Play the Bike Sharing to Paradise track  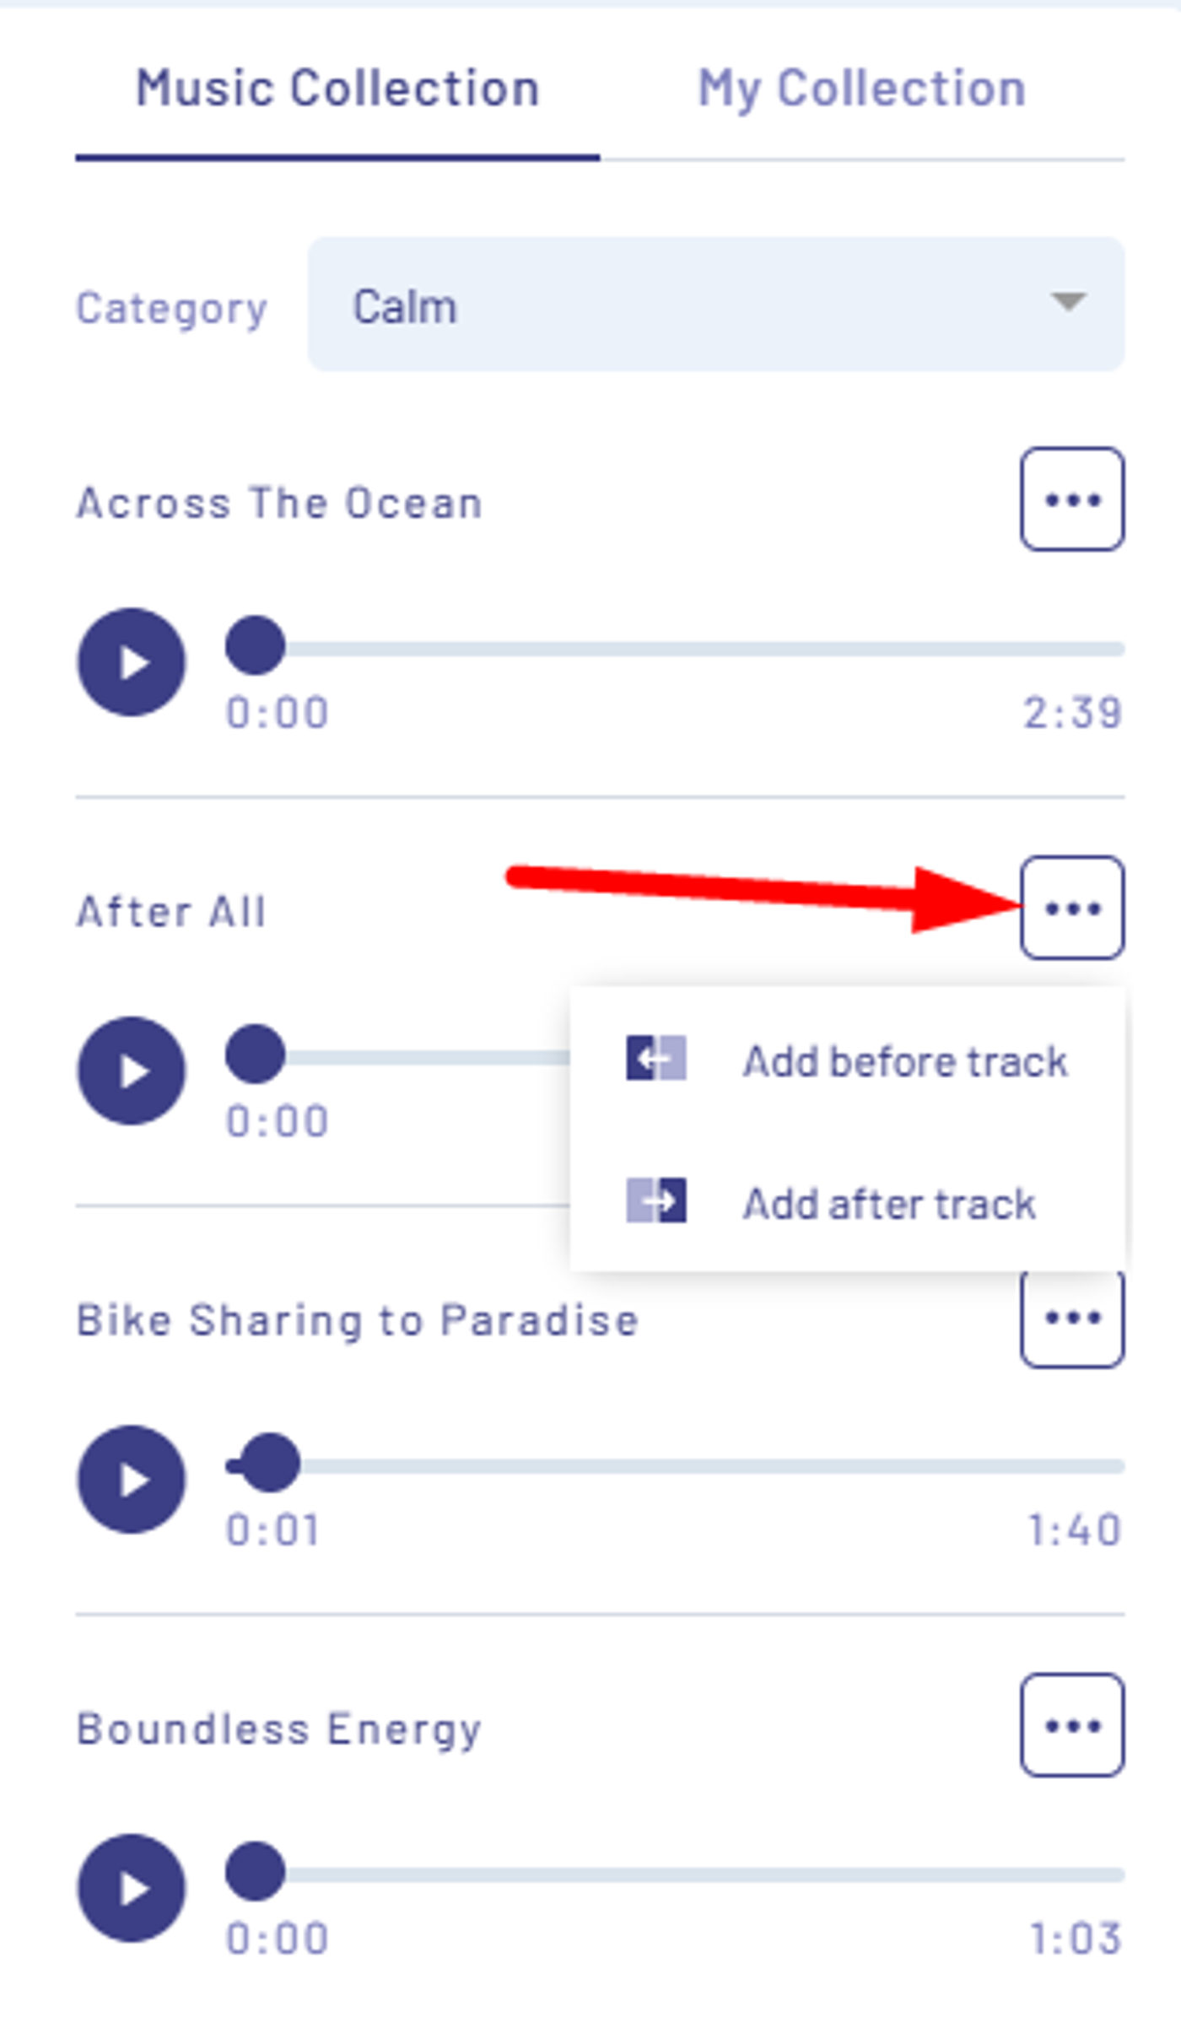(132, 1479)
